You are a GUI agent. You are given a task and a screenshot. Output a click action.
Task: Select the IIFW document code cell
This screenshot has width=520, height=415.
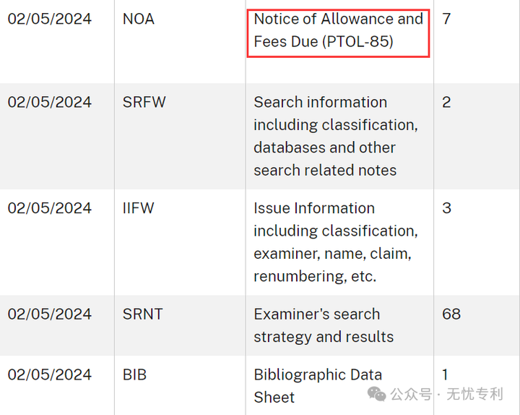138,208
